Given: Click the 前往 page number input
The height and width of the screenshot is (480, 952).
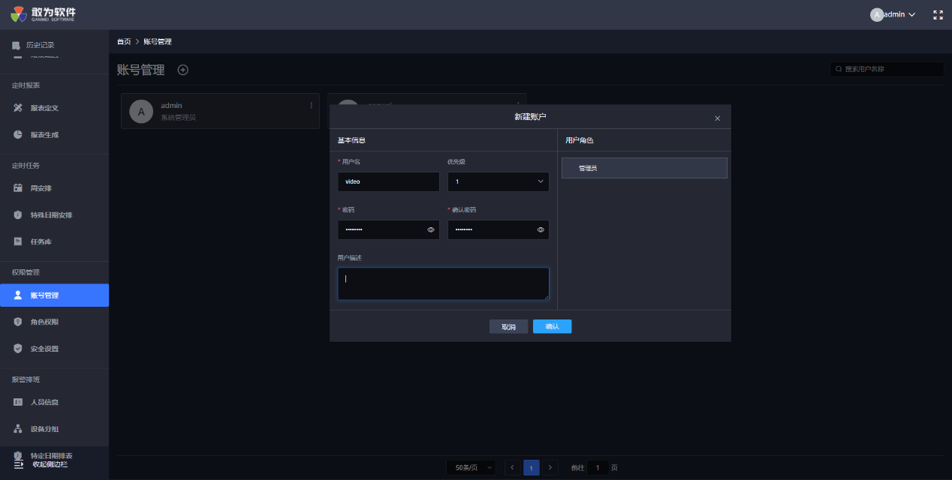Looking at the screenshot, I should click(598, 468).
